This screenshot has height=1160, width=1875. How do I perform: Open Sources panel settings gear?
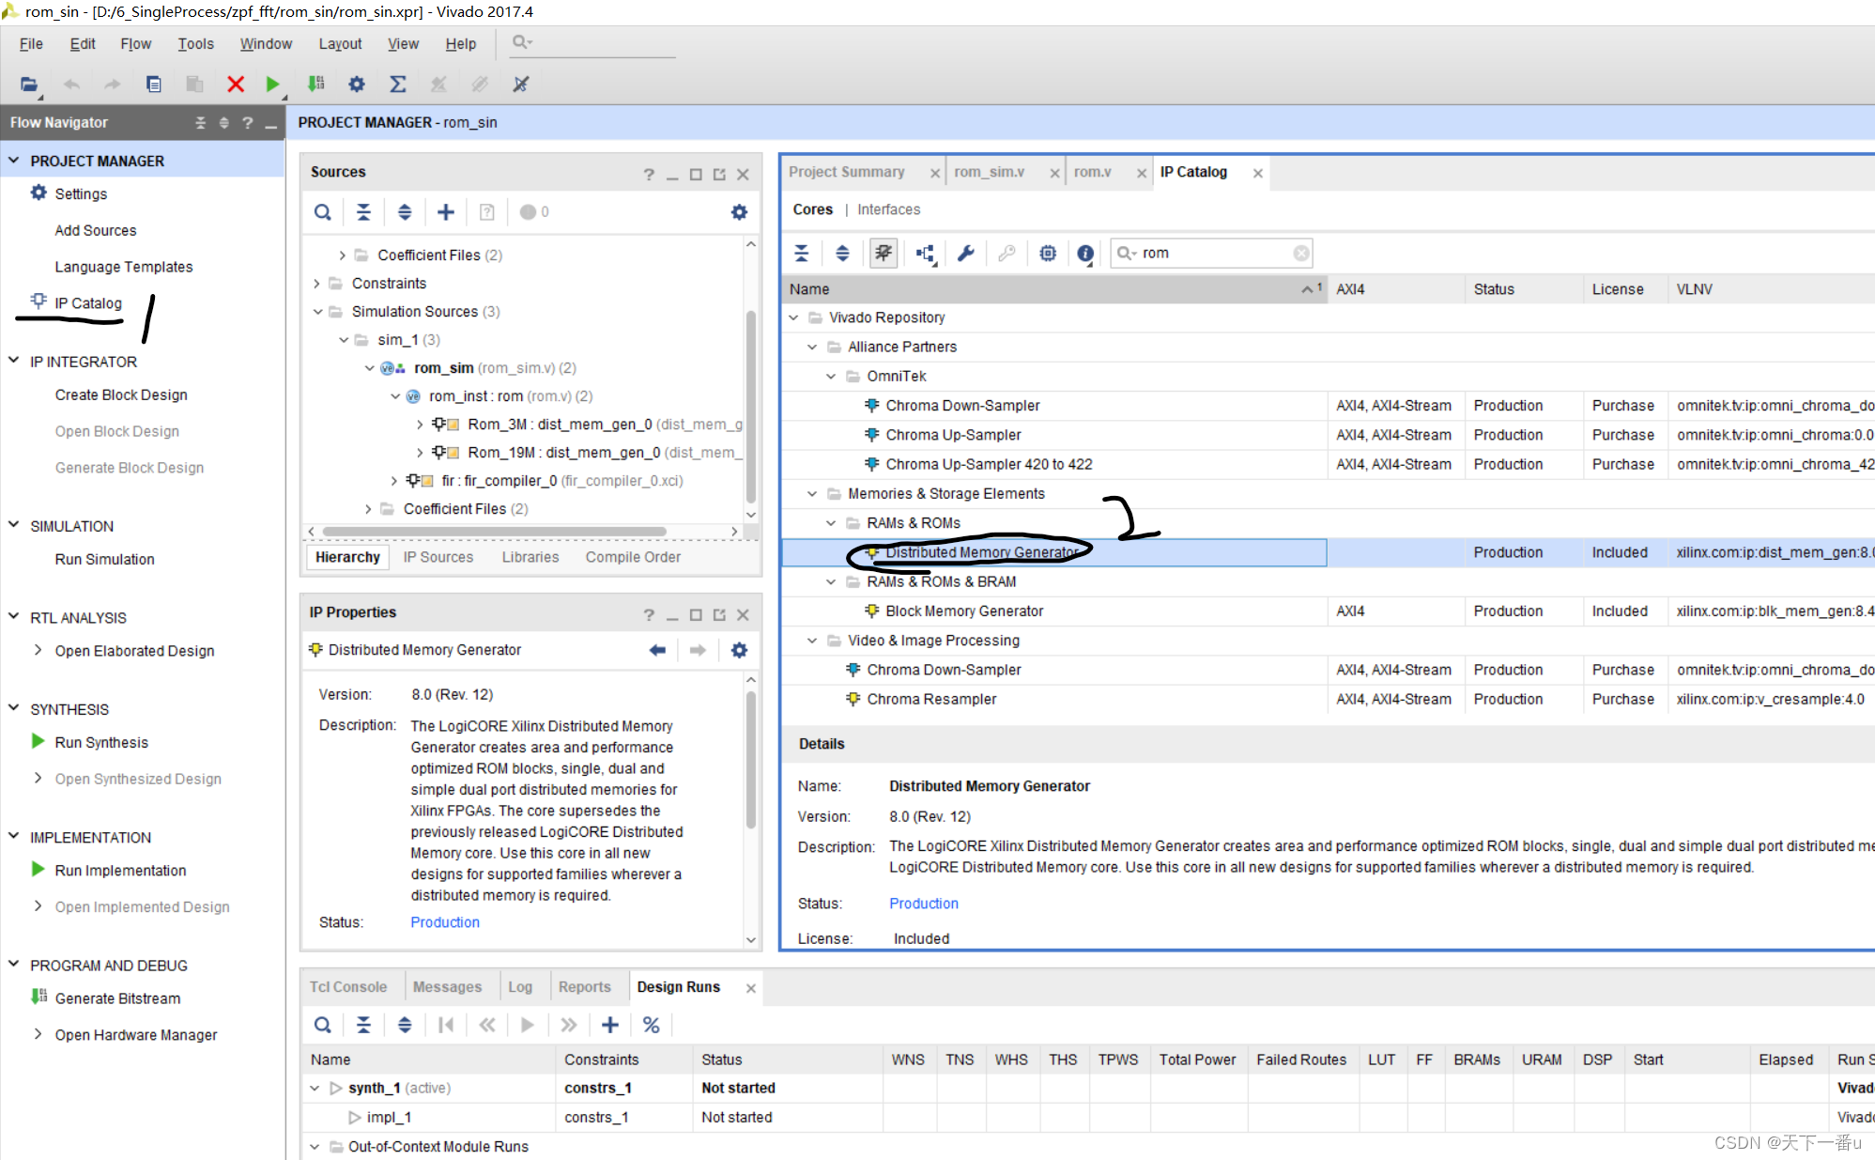pos(739,212)
